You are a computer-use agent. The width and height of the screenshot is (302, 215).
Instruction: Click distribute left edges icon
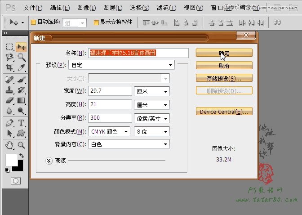point(242,23)
